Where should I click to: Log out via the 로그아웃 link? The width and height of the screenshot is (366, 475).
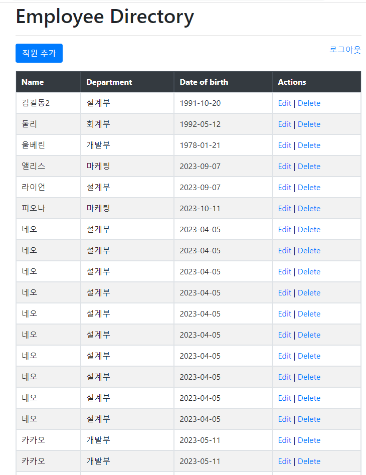(x=345, y=50)
